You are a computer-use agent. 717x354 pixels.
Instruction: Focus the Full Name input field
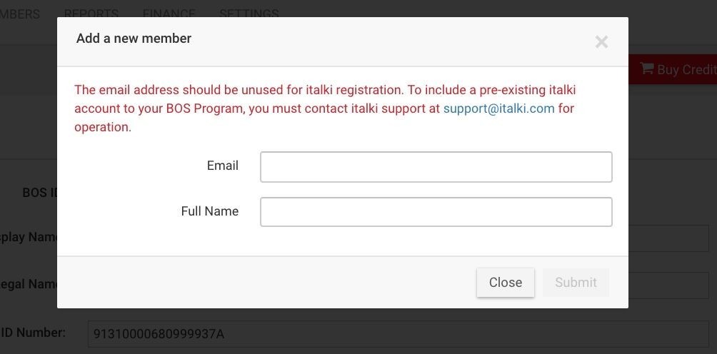pyautogui.click(x=436, y=212)
